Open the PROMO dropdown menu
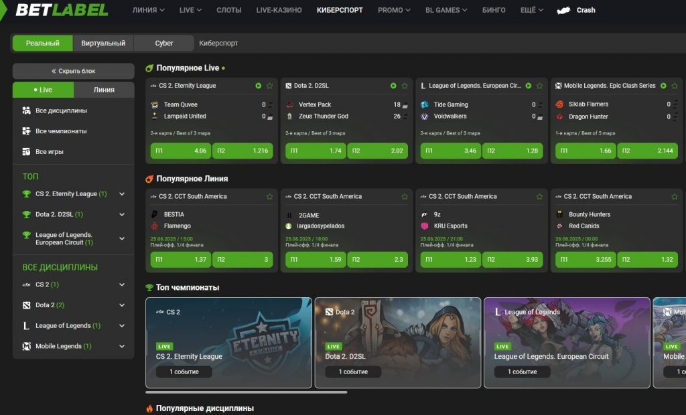The height and width of the screenshot is (415, 686). (x=394, y=10)
